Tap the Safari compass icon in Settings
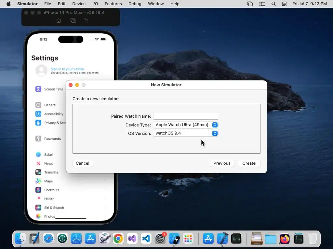 click(38, 155)
